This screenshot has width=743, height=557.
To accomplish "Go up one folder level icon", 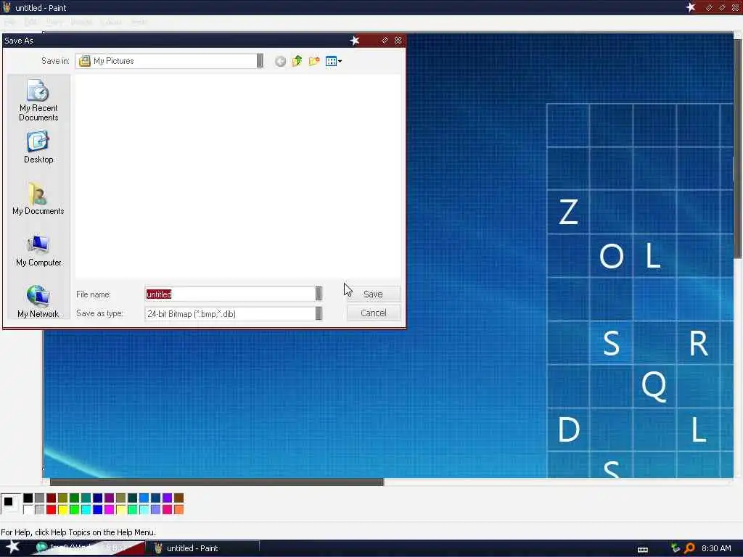I will coord(297,61).
